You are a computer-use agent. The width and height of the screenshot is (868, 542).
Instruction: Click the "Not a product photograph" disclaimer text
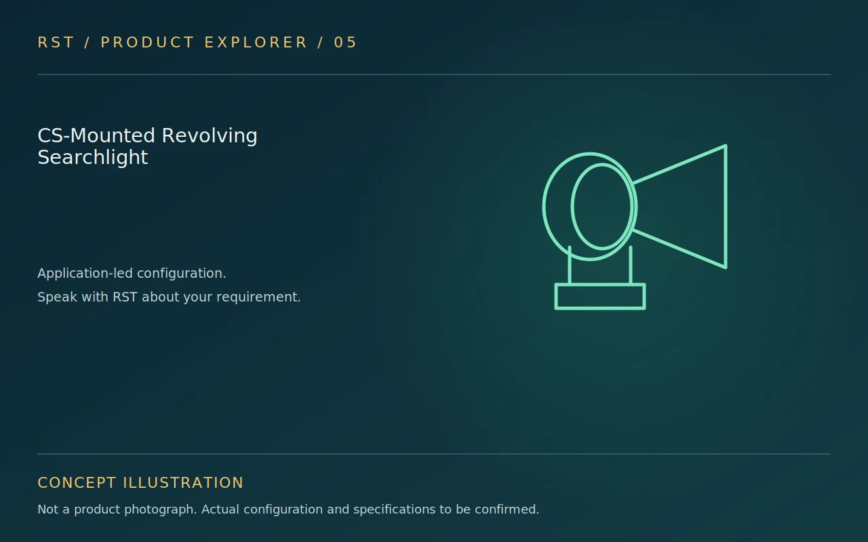pyautogui.click(x=288, y=509)
